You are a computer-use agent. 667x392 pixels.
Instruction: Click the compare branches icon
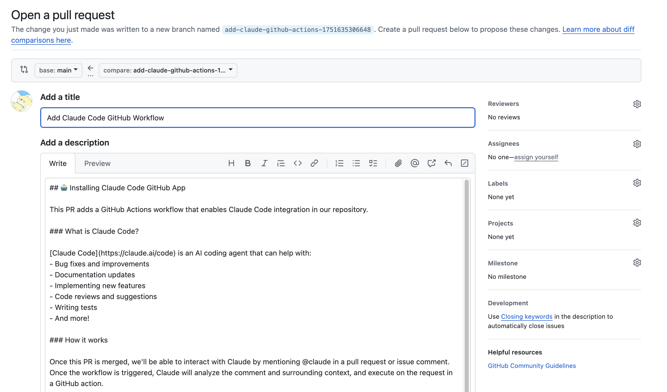point(24,70)
